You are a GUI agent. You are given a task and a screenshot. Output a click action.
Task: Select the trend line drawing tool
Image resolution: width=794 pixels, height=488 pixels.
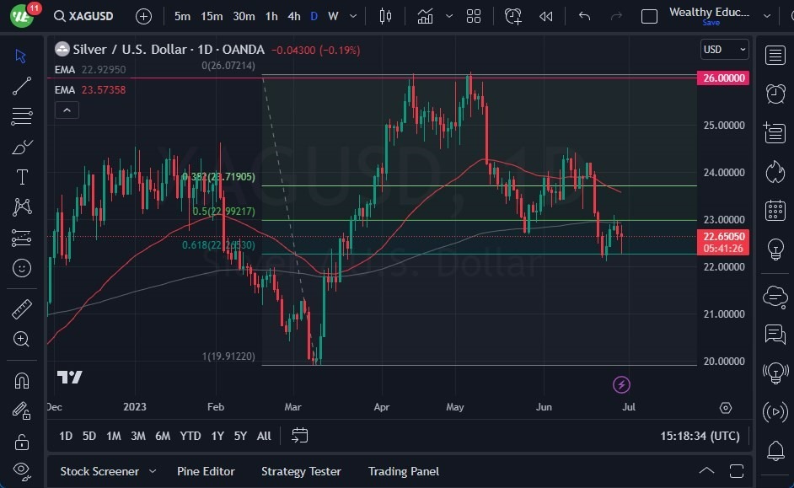click(x=21, y=85)
